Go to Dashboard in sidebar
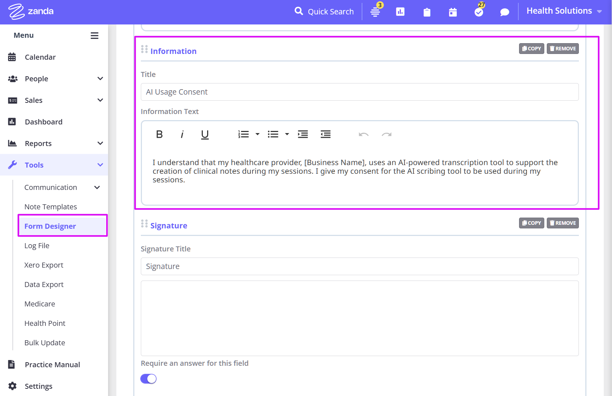Screen dimensions: 612x396 pyautogui.click(x=44, y=122)
